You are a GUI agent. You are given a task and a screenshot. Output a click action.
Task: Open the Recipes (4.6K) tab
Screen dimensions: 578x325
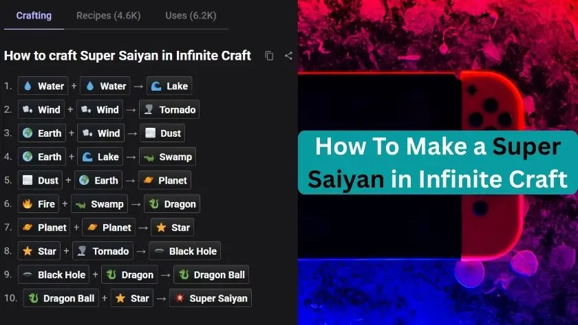pyautogui.click(x=109, y=15)
